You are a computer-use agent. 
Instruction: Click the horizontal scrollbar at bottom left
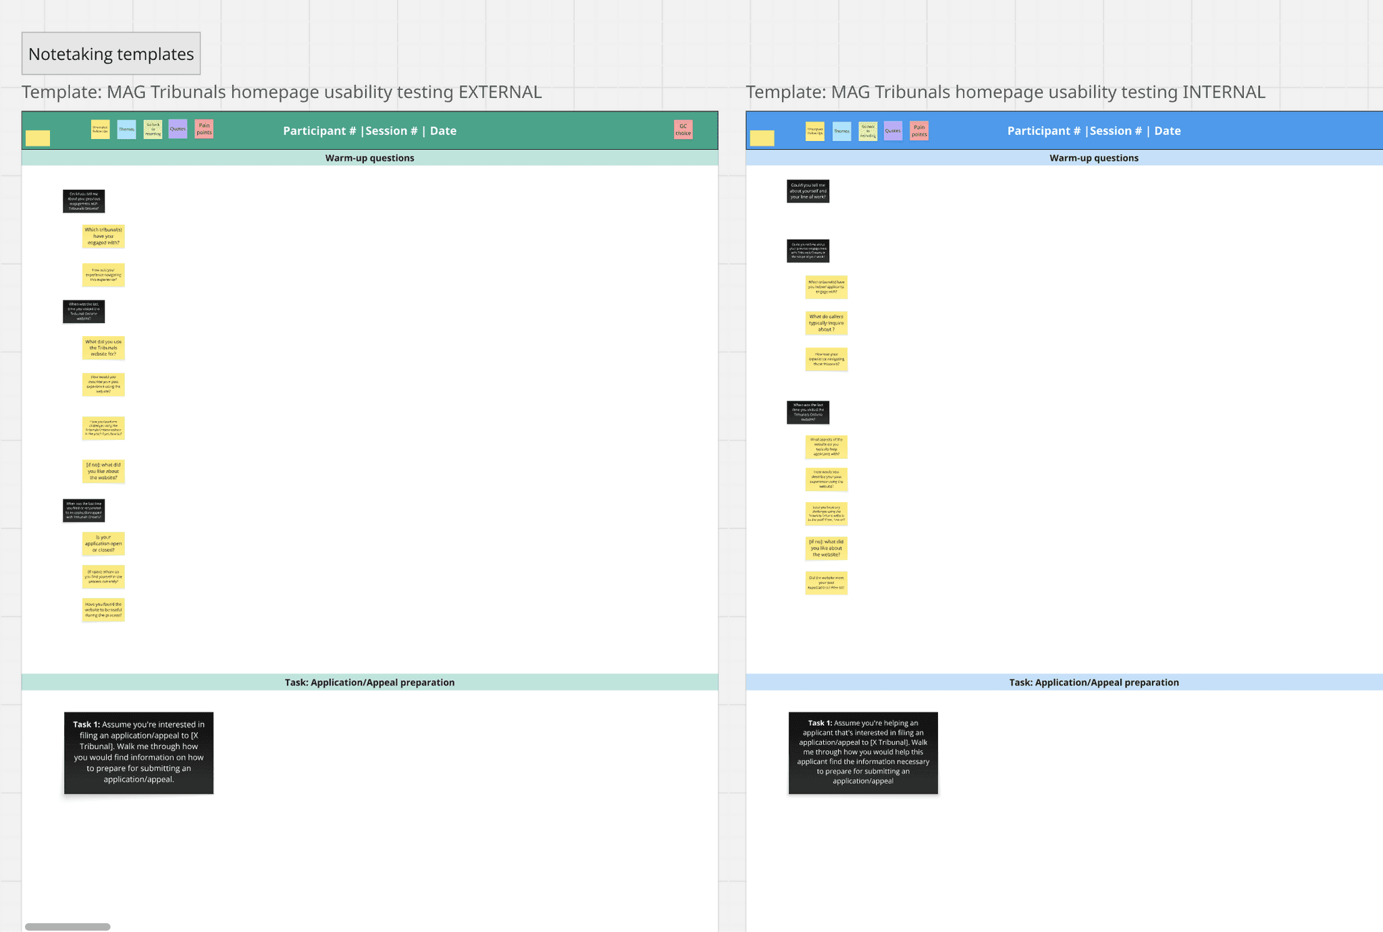point(68,927)
